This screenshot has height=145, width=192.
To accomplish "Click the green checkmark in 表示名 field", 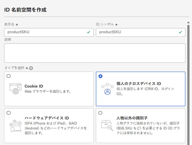I will (x=89, y=32).
